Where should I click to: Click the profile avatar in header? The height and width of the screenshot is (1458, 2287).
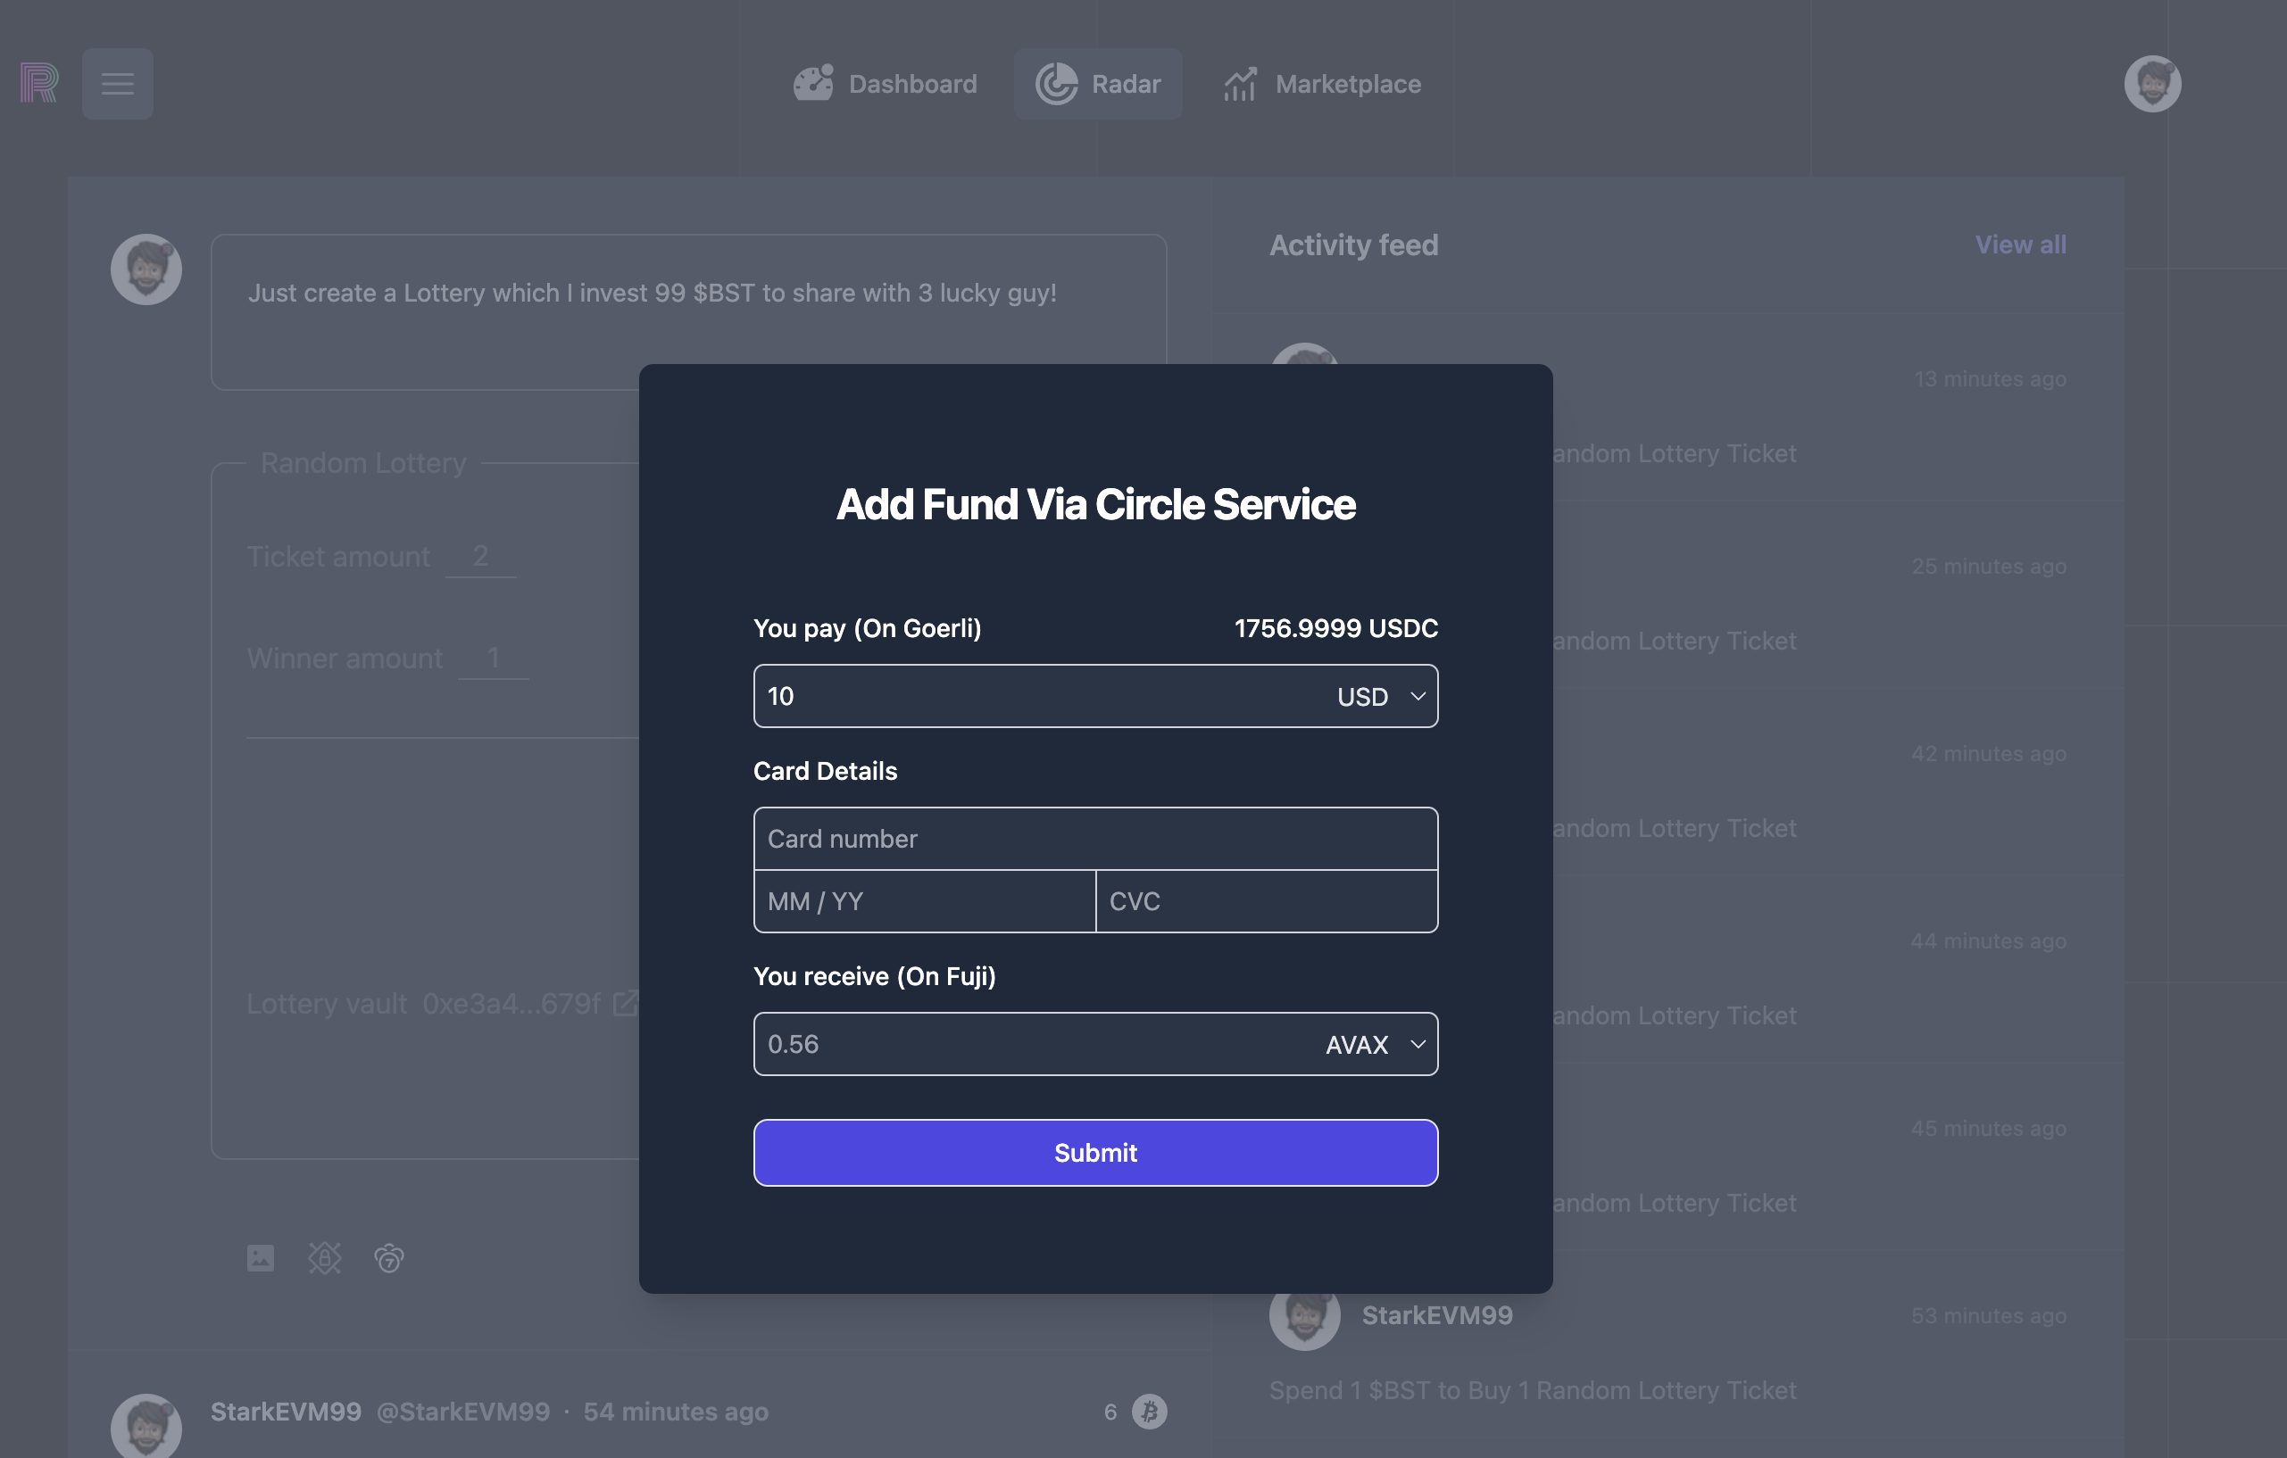2151,84
